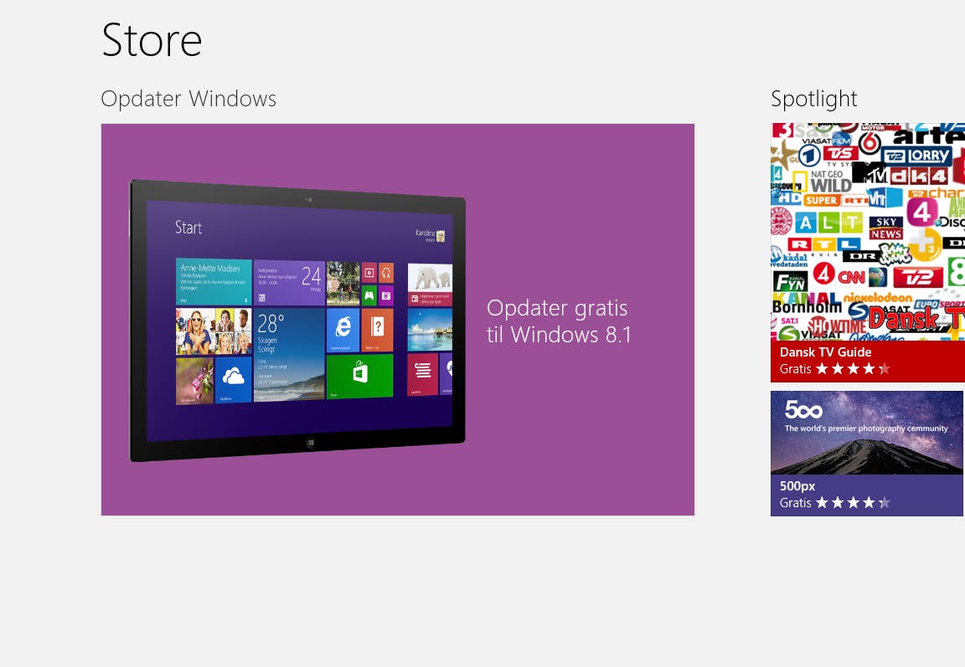Click the calendar tile showing 24
The width and height of the screenshot is (965, 667).
point(289,283)
